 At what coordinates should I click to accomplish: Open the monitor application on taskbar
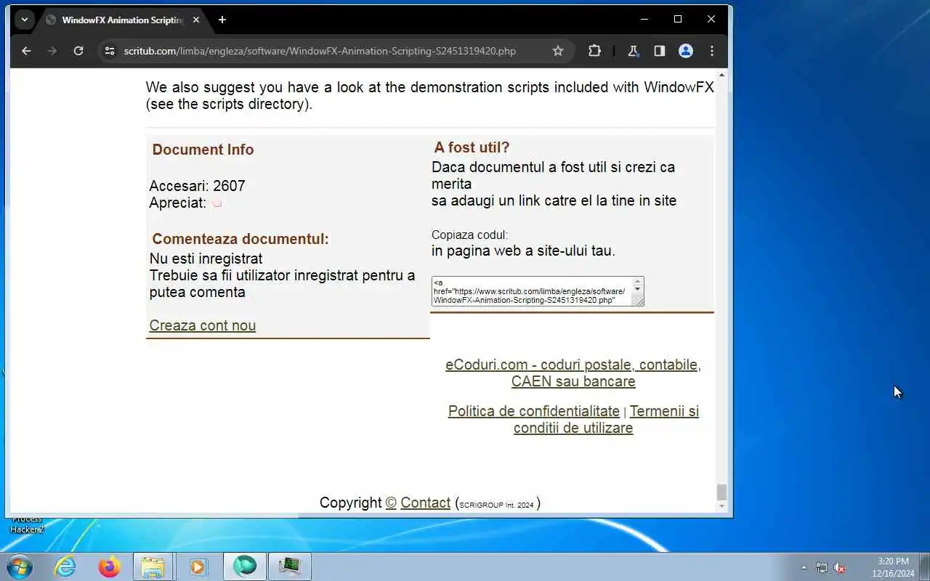tap(290, 566)
